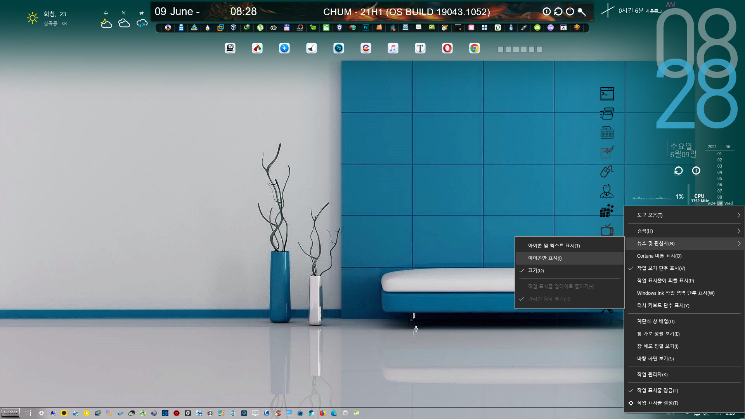The height and width of the screenshot is (419, 745).
Task: Select 바탕 화면 보기(S)
Action: (684, 358)
